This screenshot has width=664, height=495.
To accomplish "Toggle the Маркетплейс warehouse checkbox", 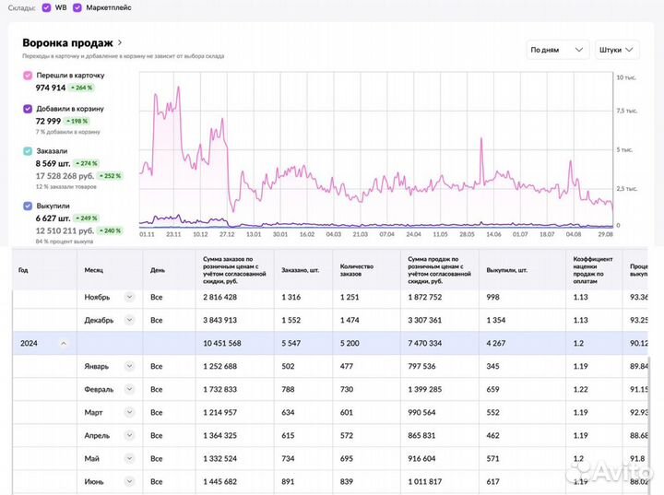I will point(77,7).
